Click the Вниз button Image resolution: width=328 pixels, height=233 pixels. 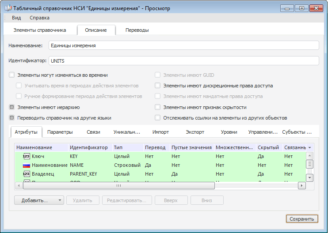[207, 200]
